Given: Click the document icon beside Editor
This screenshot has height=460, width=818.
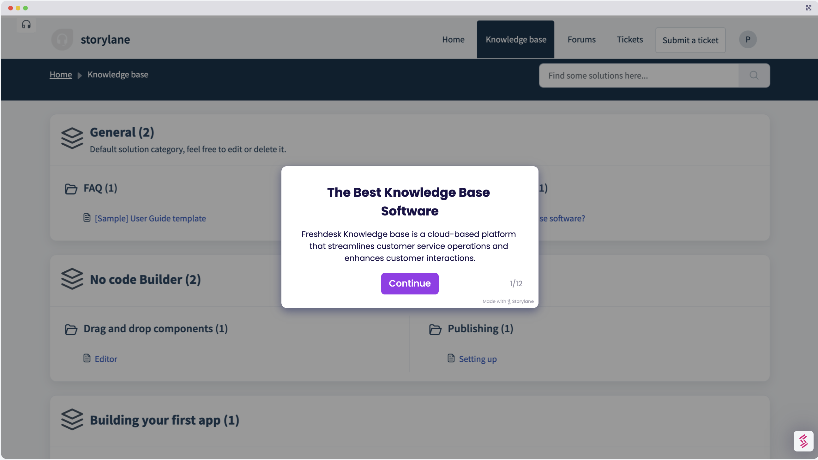Looking at the screenshot, I should point(87,358).
